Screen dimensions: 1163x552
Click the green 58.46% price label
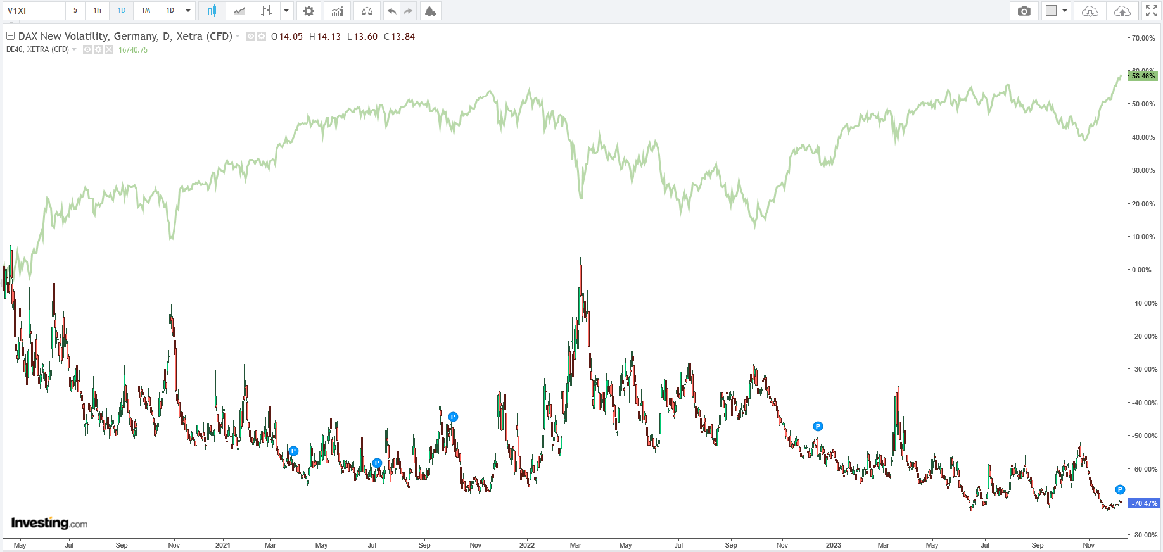pos(1143,76)
